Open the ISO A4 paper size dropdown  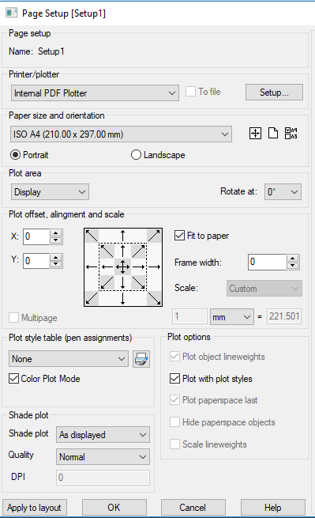pyautogui.click(x=121, y=134)
